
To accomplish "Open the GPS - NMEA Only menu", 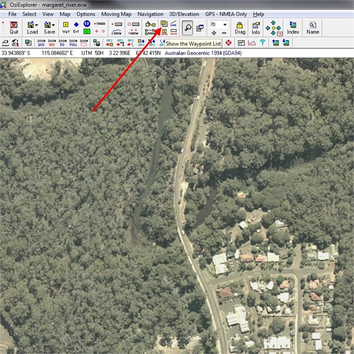I will pos(226,14).
